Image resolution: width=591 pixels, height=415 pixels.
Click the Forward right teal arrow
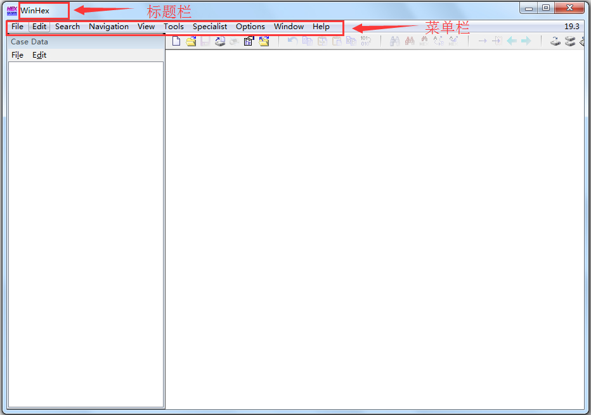[526, 41]
